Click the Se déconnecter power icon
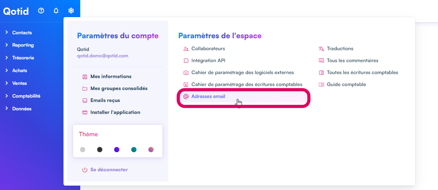438x190 pixels. coord(85,170)
